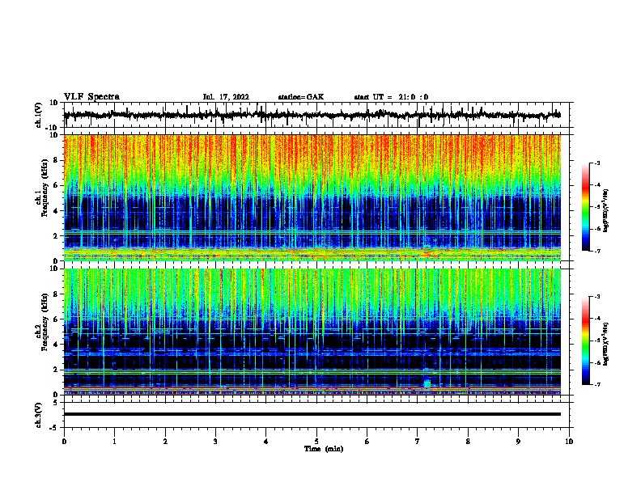Click the ch.1 voltage waveform trace panel
This screenshot has width=641, height=495.
coord(316,115)
